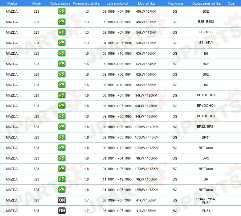Select 65kW / 88KM in the 08.1989 B6 row
The width and height of the screenshot is (241, 216).
(146, 53)
